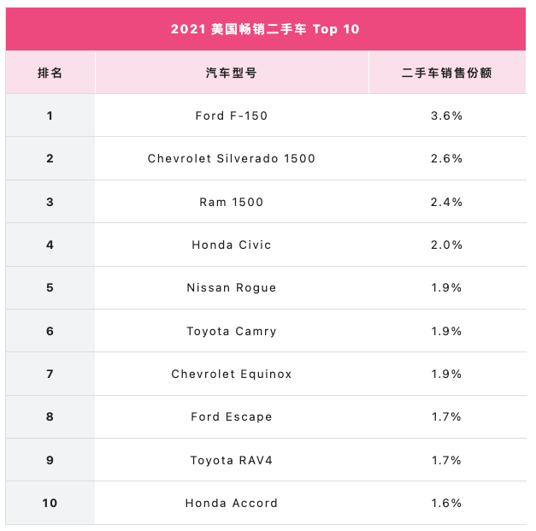Click the Ford F-150 model cell
This screenshot has height=531, width=536.
point(232,116)
